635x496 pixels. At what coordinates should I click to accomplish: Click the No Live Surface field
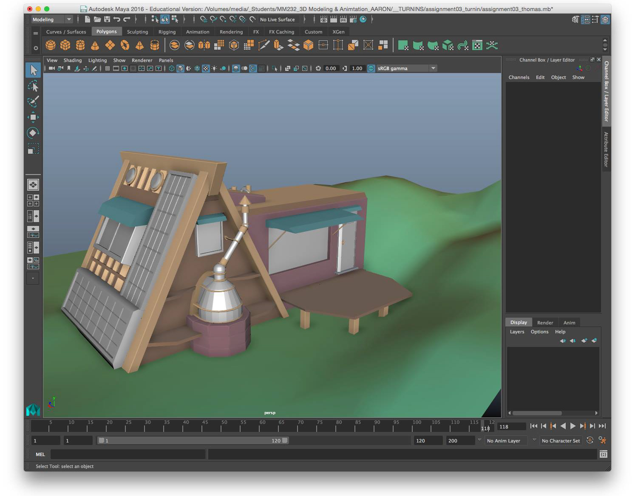tap(279, 20)
